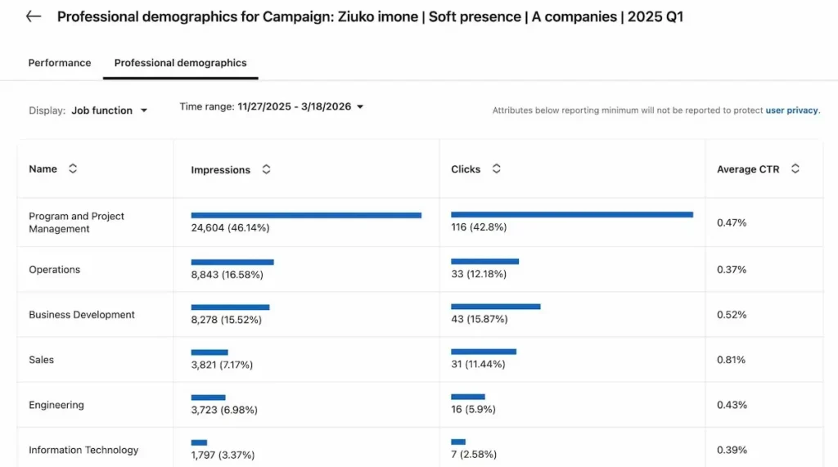The height and width of the screenshot is (467, 838).
Task: Click the Program and Project Management impressions bar
Action: point(306,215)
